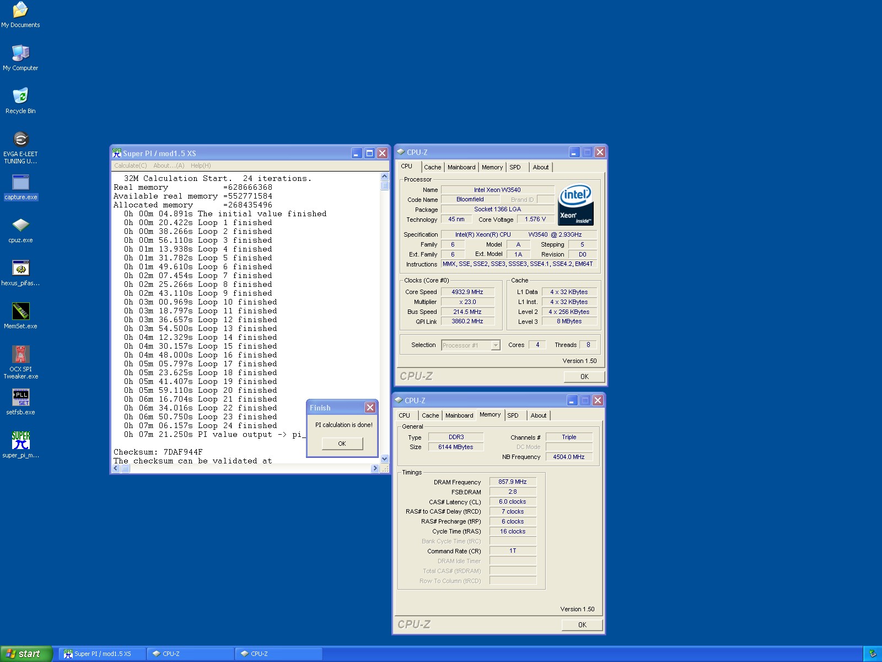Click the NB Frequency 4504.0 MHz field

click(x=569, y=457)
